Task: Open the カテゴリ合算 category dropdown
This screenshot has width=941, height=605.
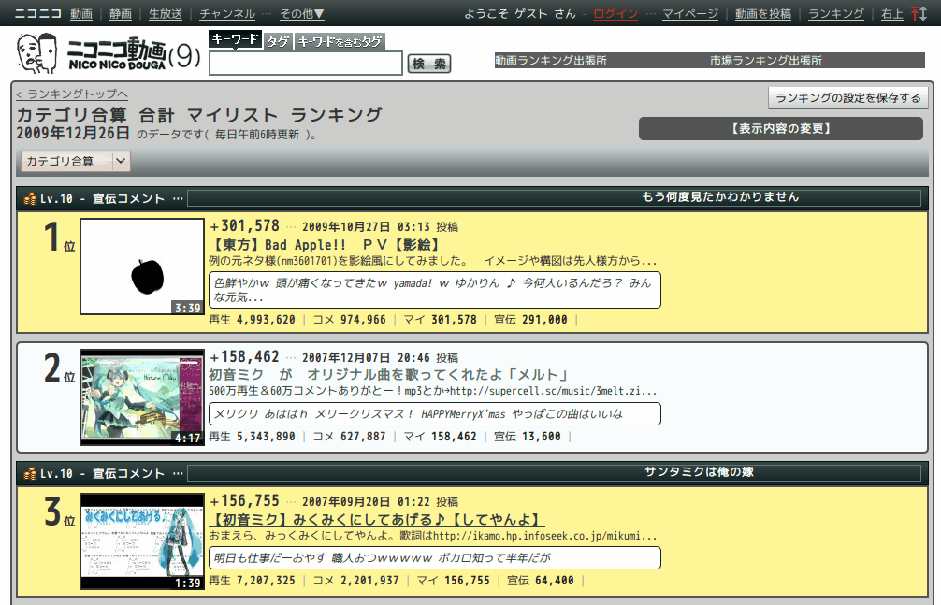Action: point(76,161)
